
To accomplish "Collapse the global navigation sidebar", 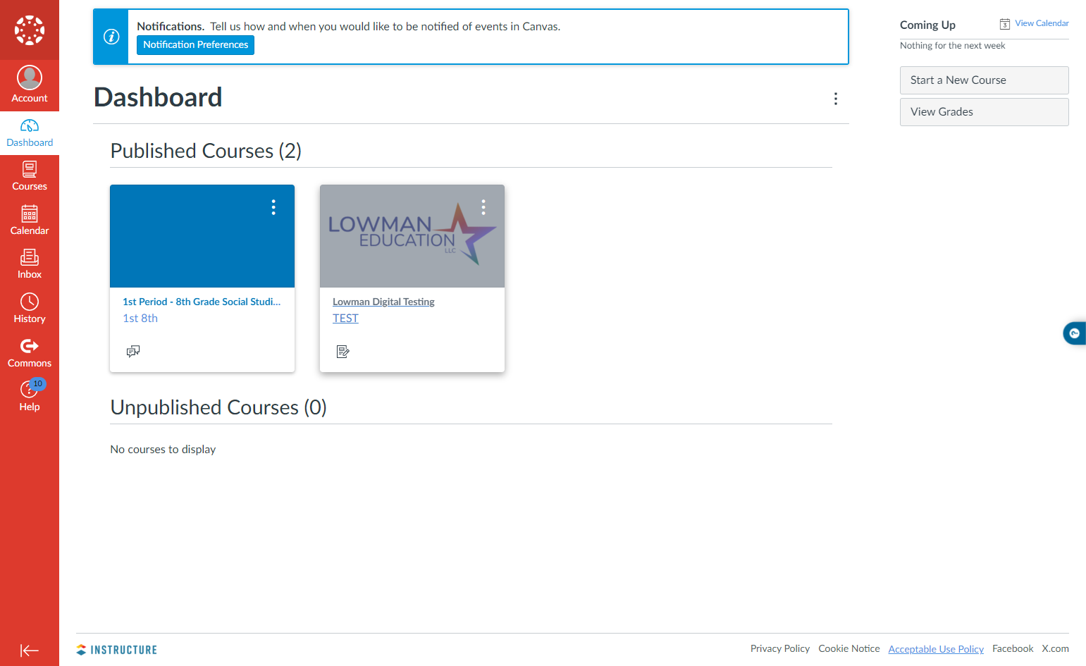I will [x=30, y=650].
